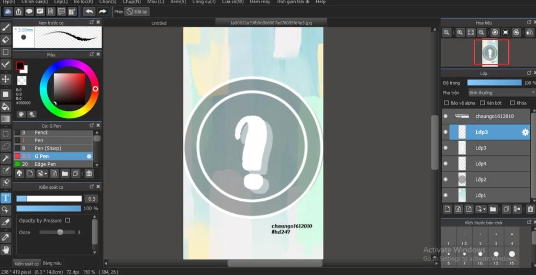Click the Redo arrow in the top toolbar
The height and width of the screenshot is (275, 536).
[x=103, y=12]
